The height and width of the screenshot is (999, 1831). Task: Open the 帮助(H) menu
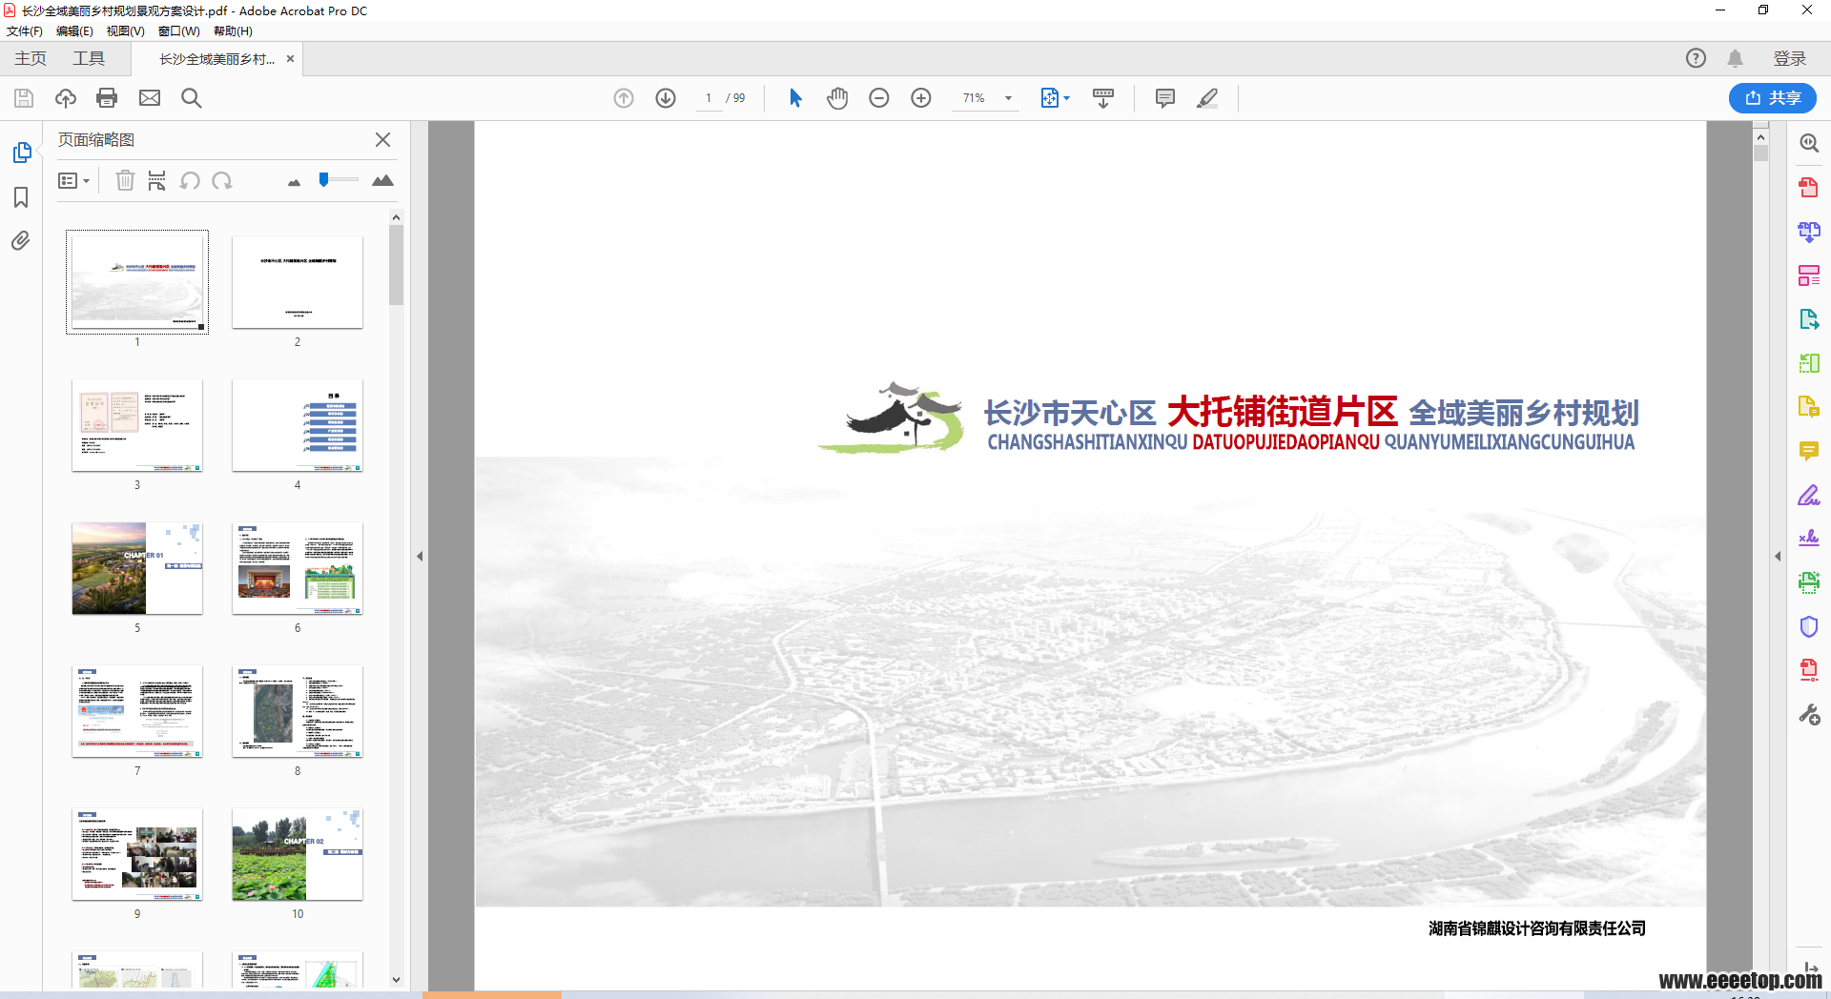[x=233, y=31]
